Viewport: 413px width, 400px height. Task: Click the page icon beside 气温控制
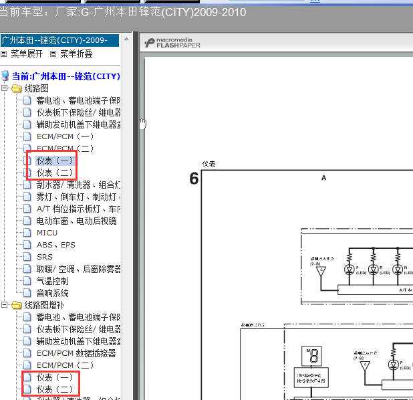27,281
